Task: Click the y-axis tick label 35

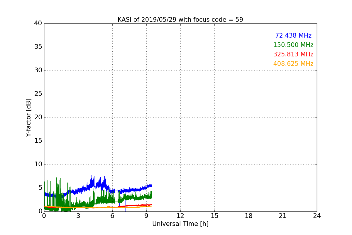Action: pyautogui.click(x=38, y=47)
